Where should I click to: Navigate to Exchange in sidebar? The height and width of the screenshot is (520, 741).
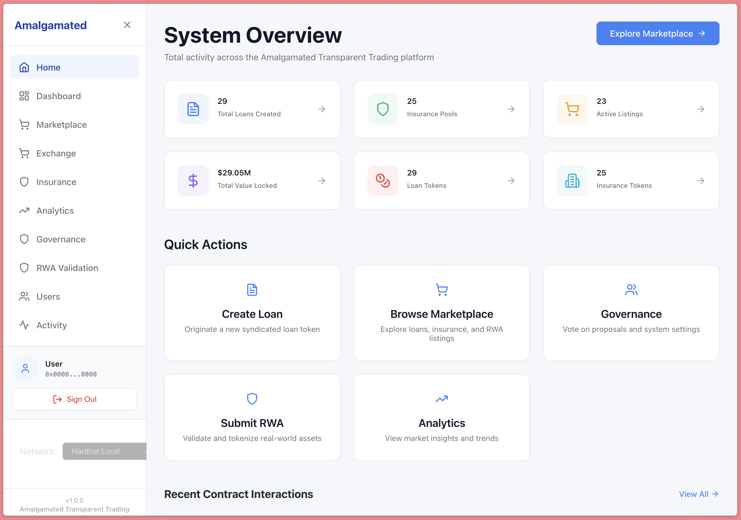(56, 153)
